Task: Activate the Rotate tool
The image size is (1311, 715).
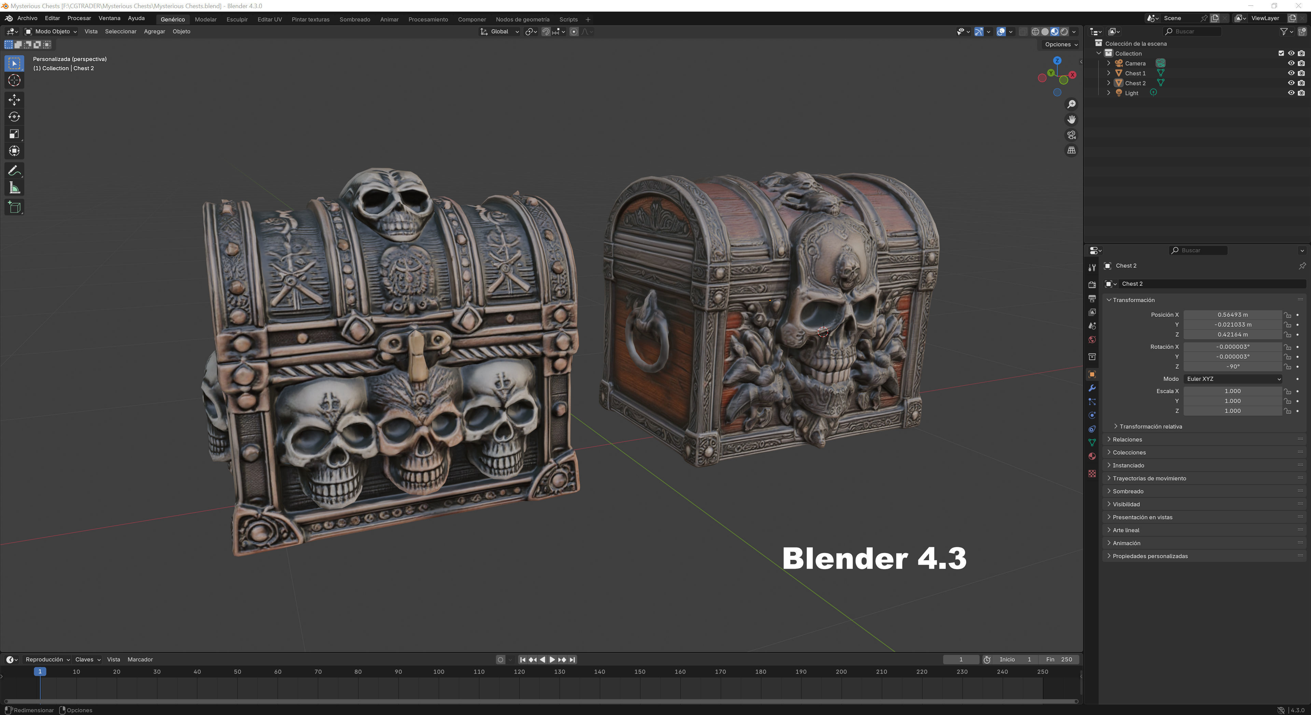Action: [14, 117]
